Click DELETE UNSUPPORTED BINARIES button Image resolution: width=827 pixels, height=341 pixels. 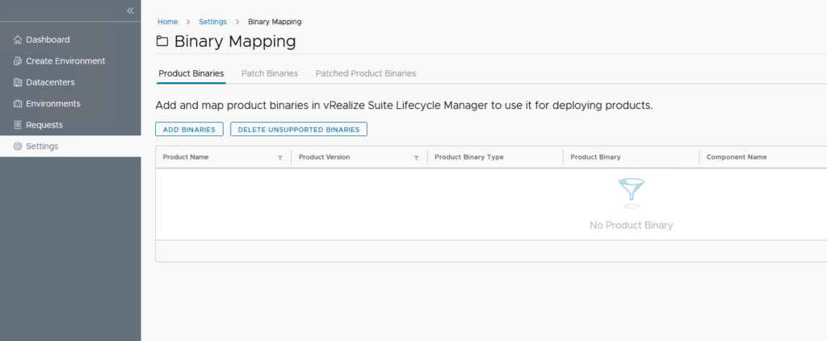[x=299, y=129]
